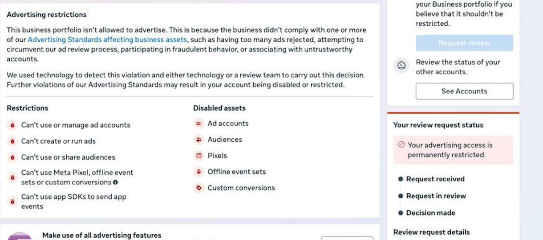Click lock icon beside Can't create or run ads
Screen dimensions: 543x240
pyautogui.click(x=12, y=141)
